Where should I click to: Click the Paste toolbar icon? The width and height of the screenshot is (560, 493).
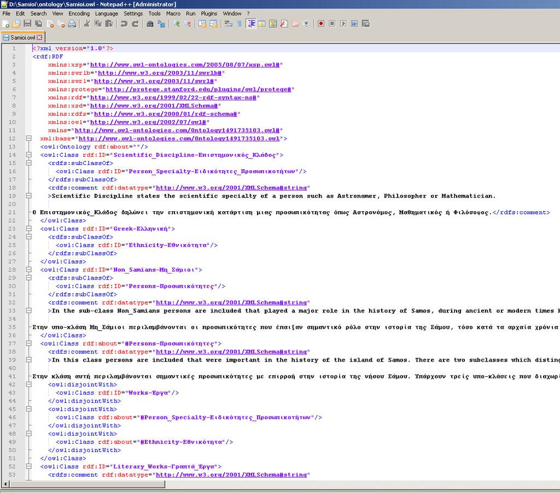tap(109, 24)
